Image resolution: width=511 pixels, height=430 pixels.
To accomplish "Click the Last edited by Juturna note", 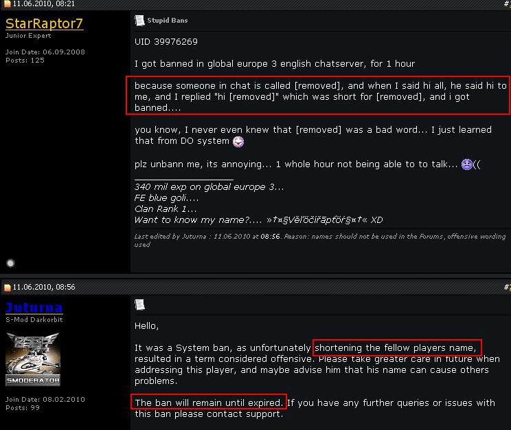I will [320, 240].
